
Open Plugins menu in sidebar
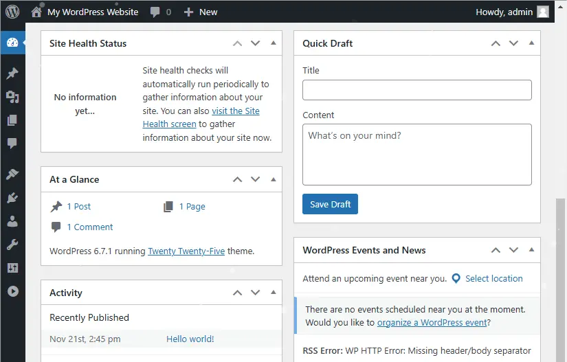tap(12, 198)
